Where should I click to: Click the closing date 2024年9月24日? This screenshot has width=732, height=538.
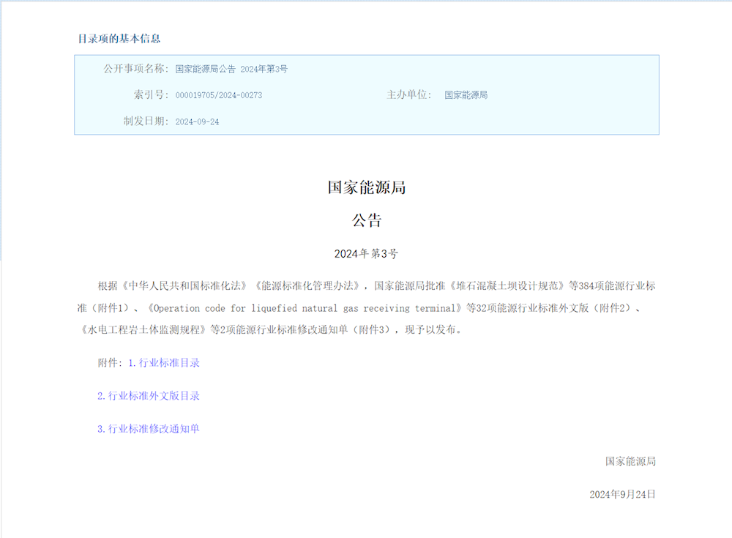pyautogui.click(x=622, y=495)
